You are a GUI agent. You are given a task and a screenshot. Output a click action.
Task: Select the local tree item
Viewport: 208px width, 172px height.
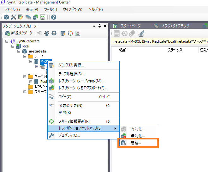[x=26, y=46]
